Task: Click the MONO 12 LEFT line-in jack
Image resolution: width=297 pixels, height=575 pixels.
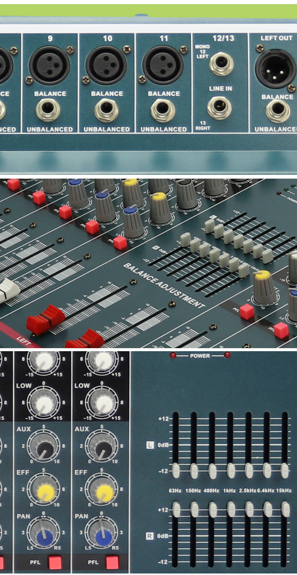Action: pos(221,64)
